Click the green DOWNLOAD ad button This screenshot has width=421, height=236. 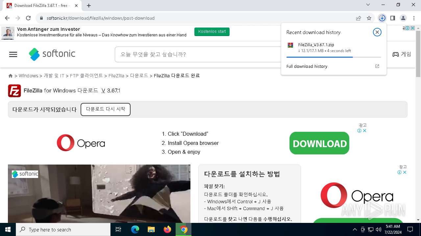coord(319,143)
